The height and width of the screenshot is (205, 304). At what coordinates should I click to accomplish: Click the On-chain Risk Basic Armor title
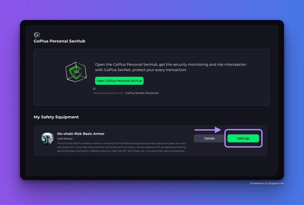81,134
